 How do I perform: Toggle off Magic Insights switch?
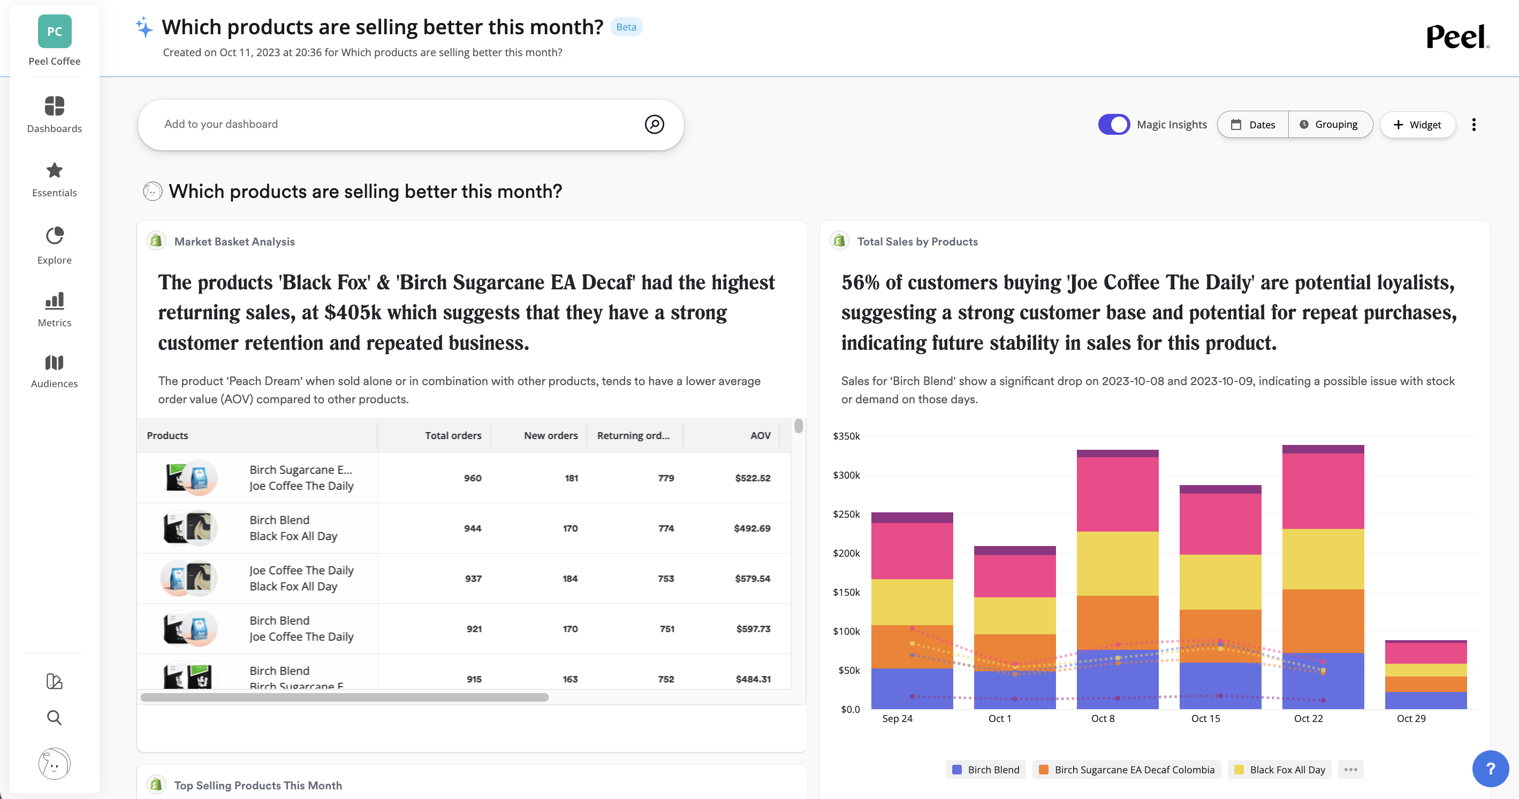point(1113,124)
